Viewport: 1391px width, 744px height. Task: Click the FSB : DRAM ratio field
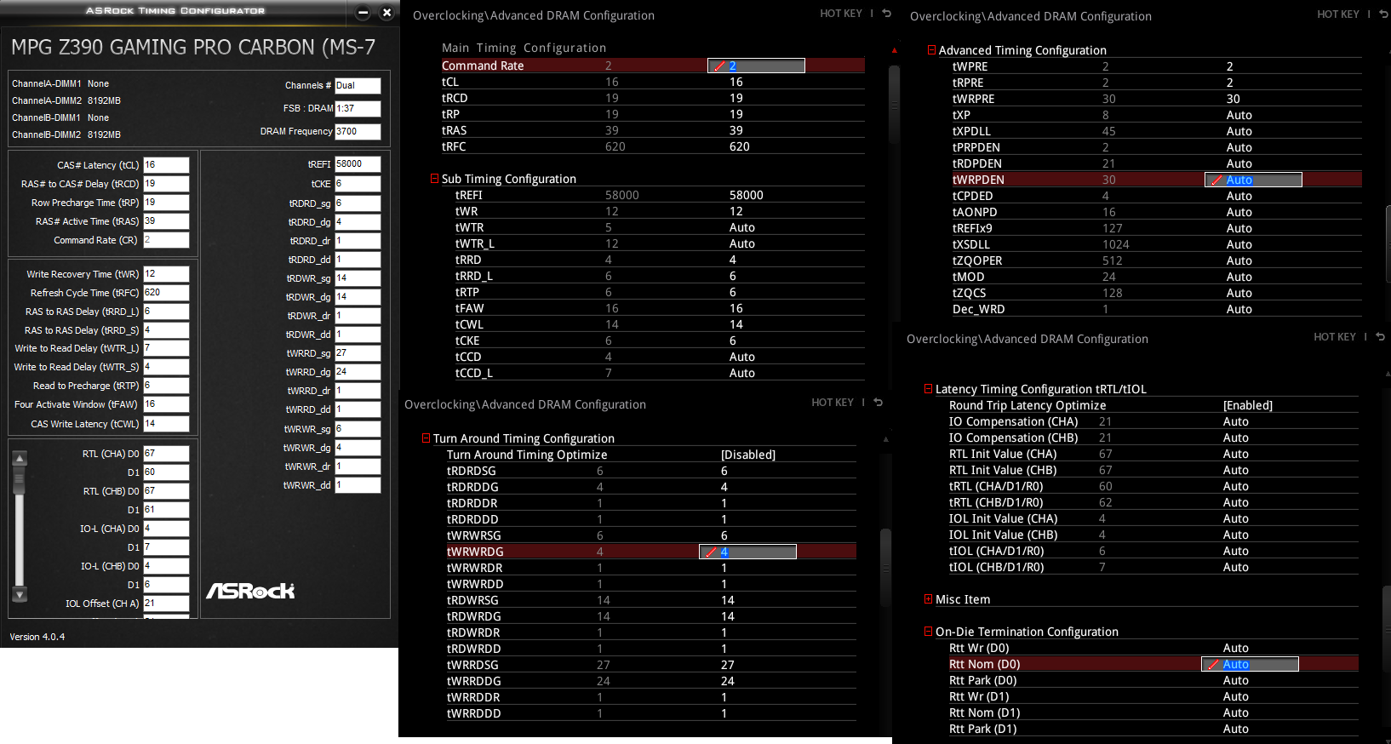tap(358, 108)
